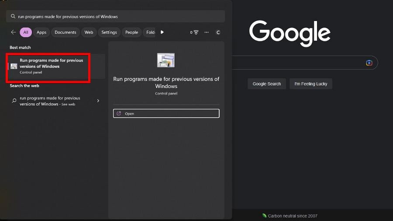Show more filters with the play arrow
This screenshot has width=393, height=221.
click(162, 32)
